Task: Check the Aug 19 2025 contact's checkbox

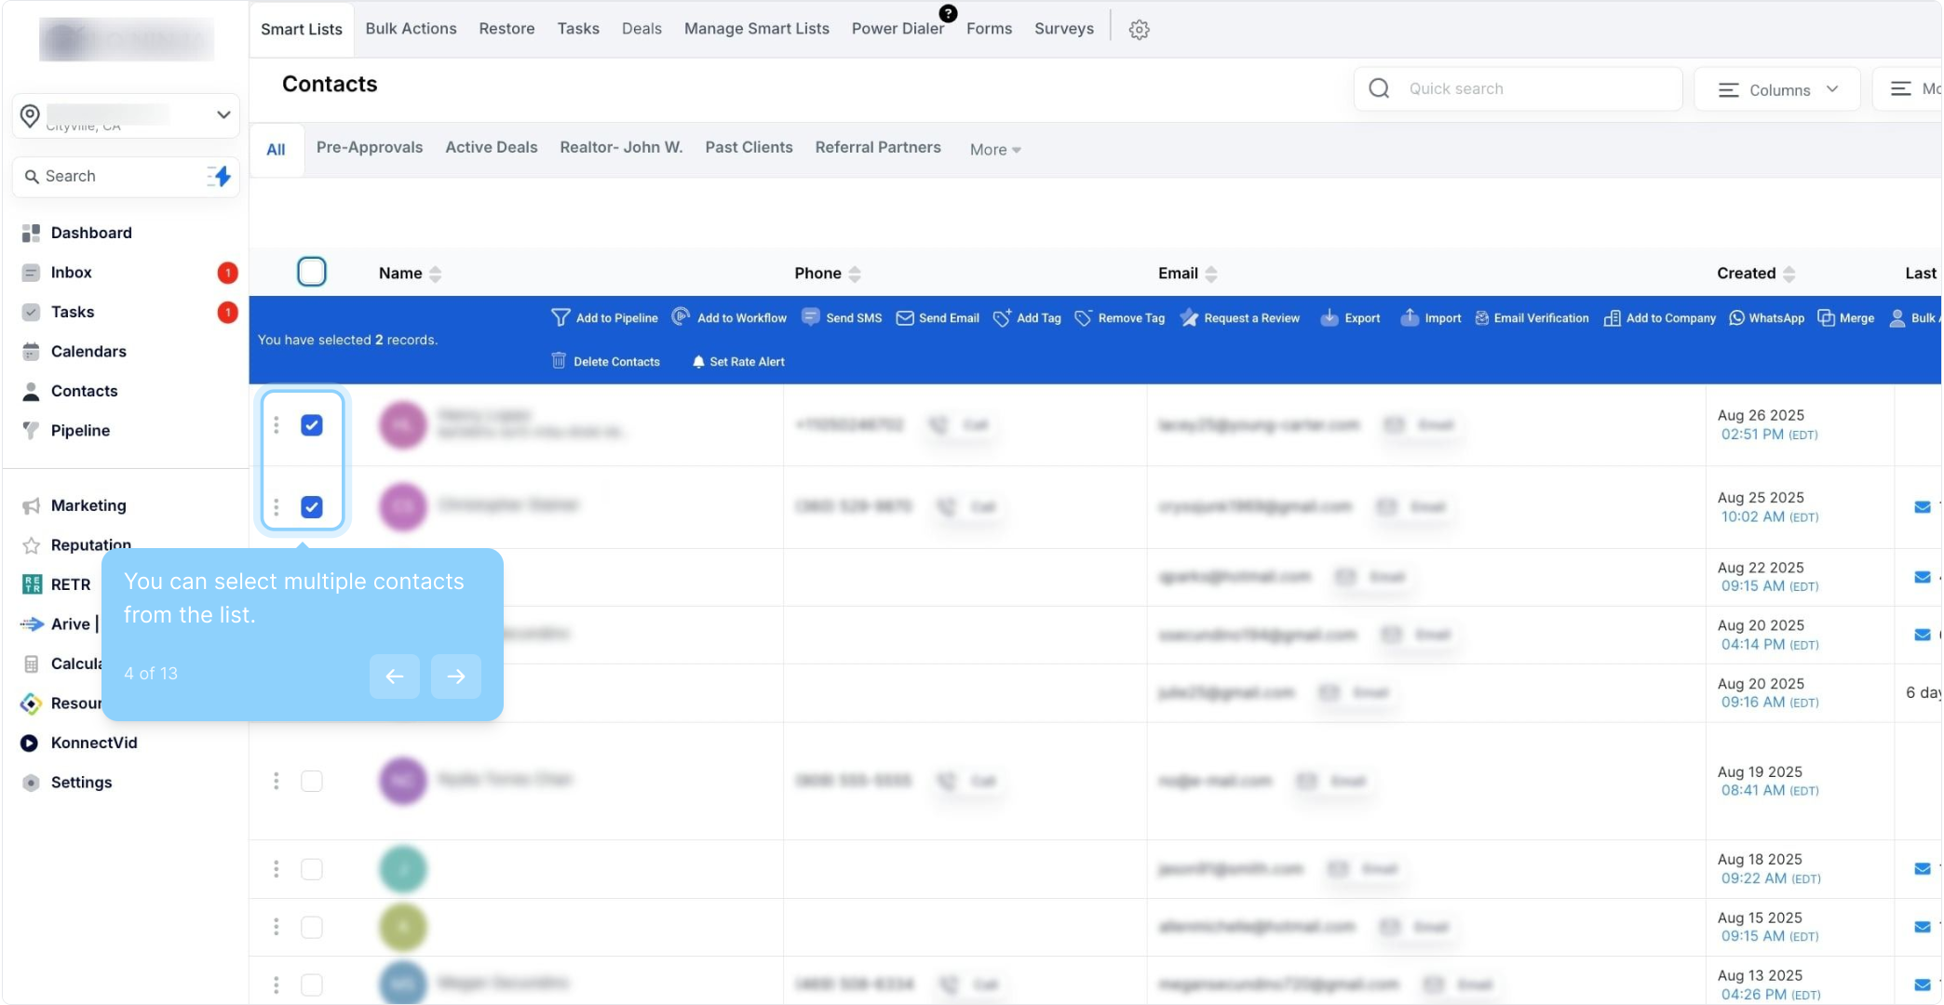Action: coord(312,781)
